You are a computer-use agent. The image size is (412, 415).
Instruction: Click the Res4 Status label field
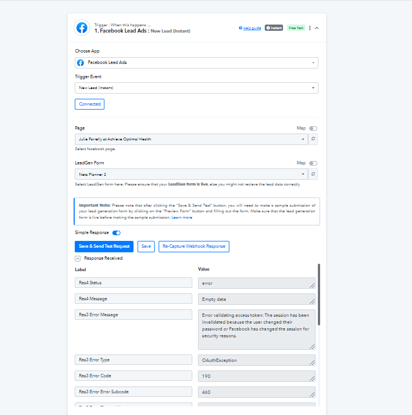point(134,283)
